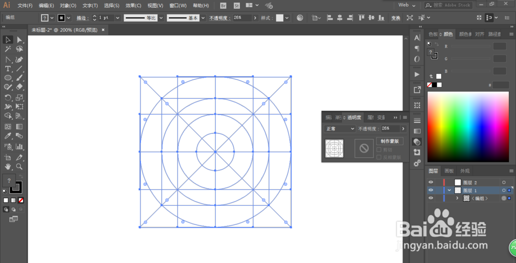Click vertical align bottom icon

pyautogui.click(x=381, y=17)
